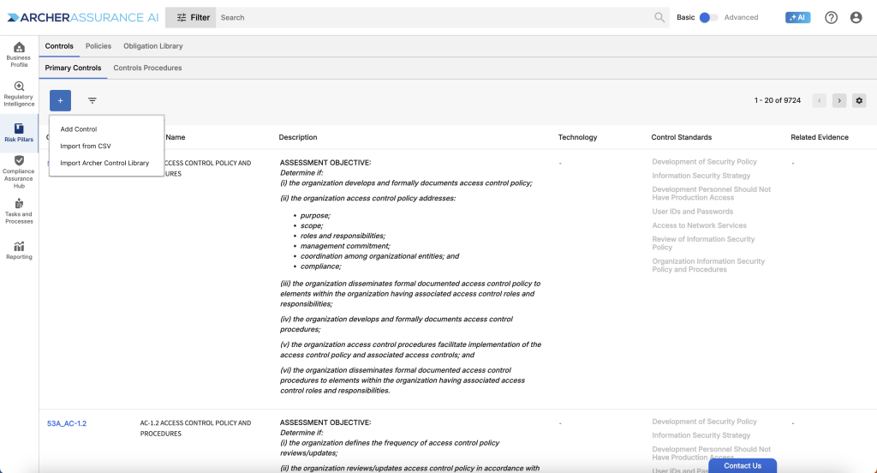Open Regulatory Intelligence section

click(x=19, y=94)
